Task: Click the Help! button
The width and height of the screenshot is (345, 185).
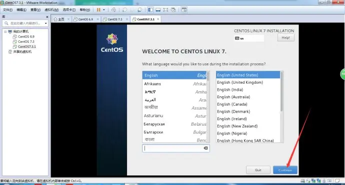Action: coord(285,38)
